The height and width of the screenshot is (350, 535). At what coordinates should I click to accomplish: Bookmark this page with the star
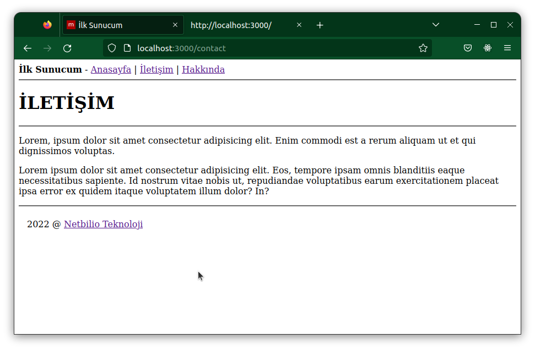[x=423, y=48]
